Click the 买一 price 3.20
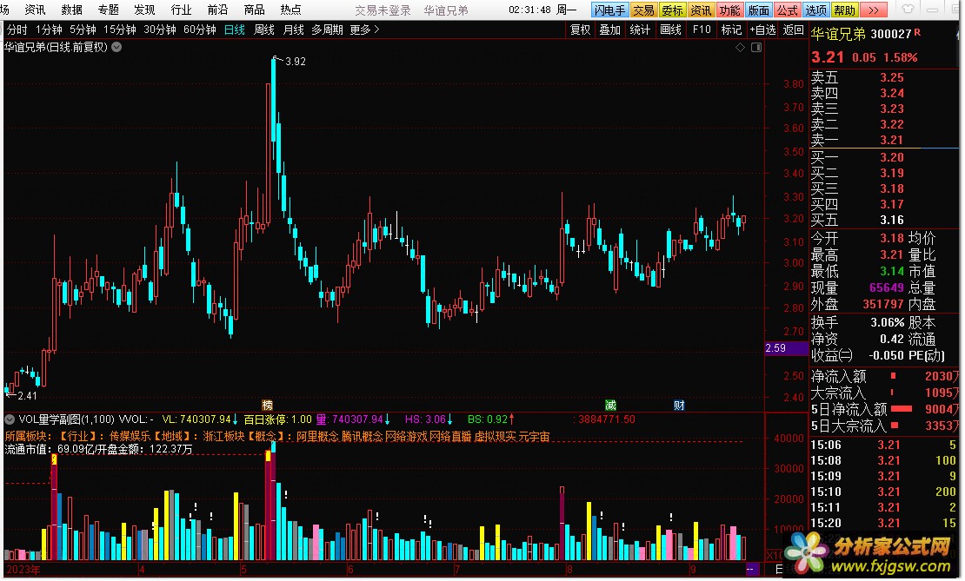Viewport: 965px width, 581px height. pyautogui.click(x=892, y=157)
